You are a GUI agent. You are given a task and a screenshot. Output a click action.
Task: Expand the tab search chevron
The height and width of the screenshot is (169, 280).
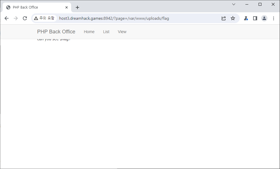tap(234, 4)
